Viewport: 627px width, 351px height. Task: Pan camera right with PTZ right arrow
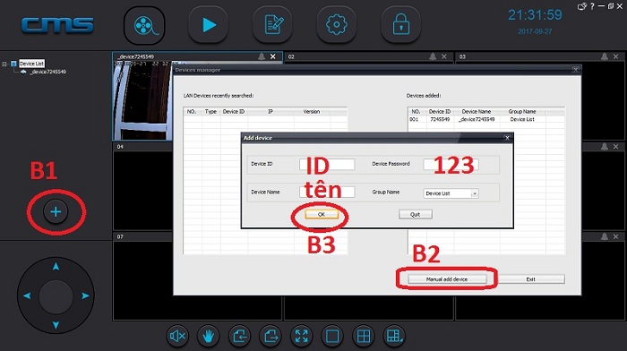point(85,295)
